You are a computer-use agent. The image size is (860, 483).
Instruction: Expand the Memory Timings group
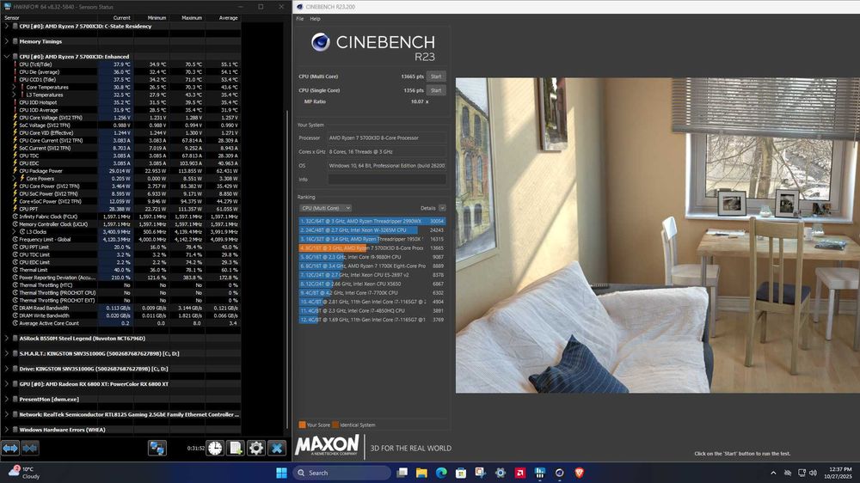pos(7,41)
